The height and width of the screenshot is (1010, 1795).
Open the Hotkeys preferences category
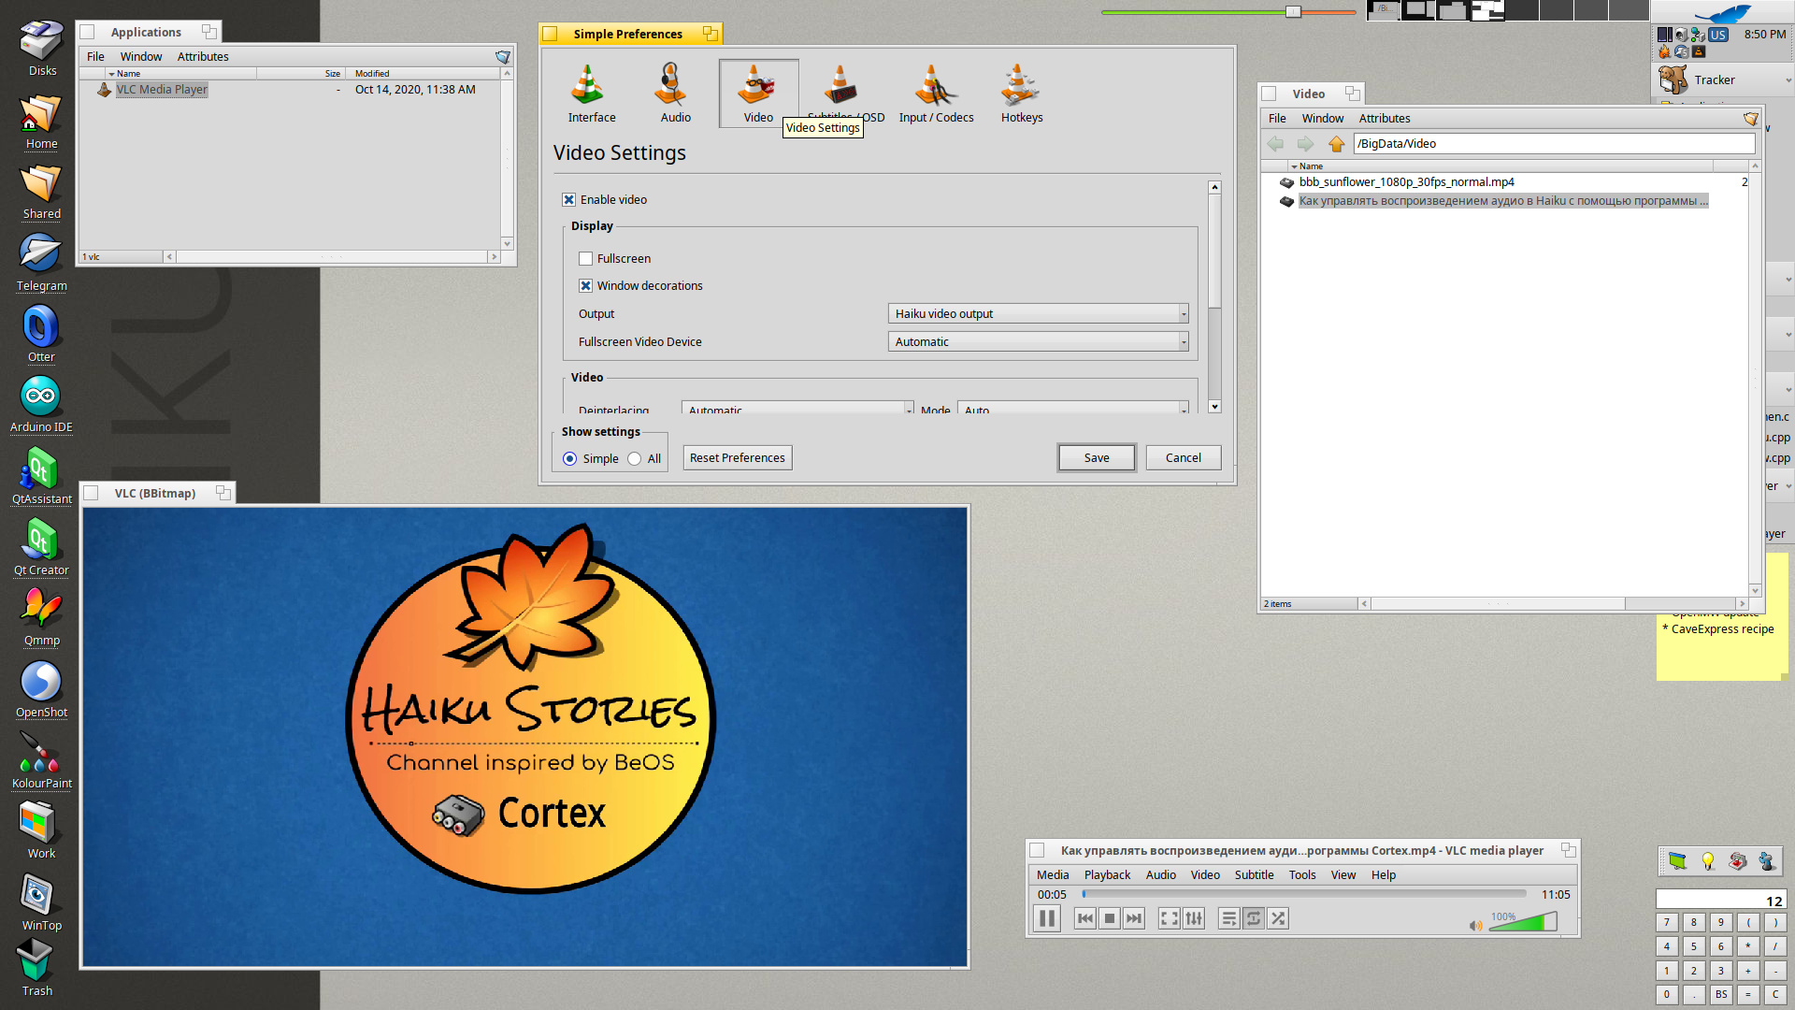(x=1021, y=94)
